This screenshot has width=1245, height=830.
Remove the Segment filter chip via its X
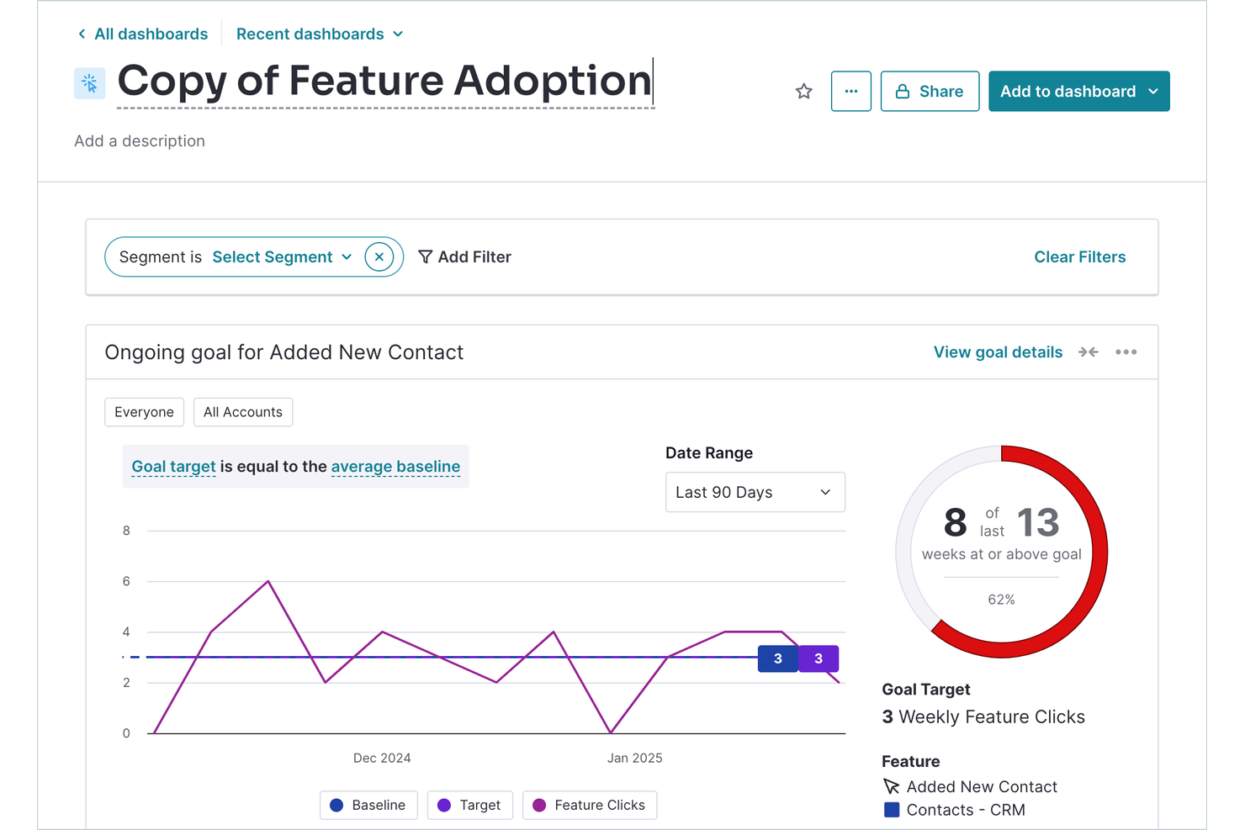point(379,256)
